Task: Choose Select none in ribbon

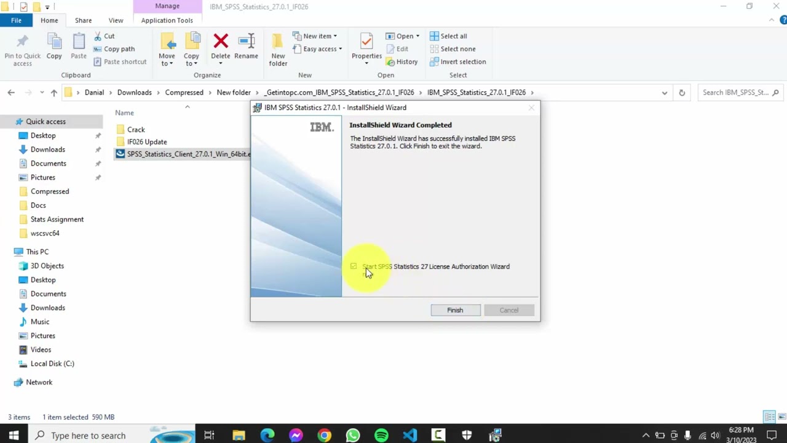Action: [453, 49]
